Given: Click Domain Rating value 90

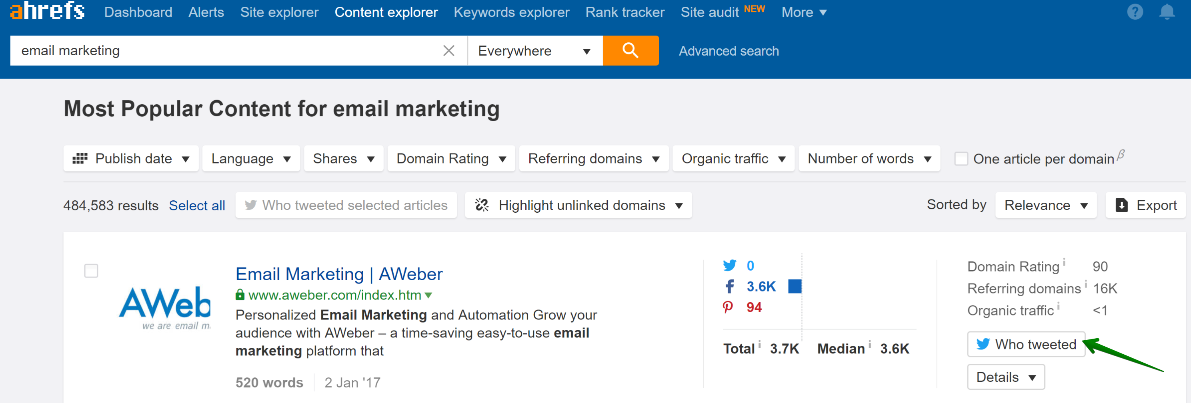Looking at the screenshot, I should point(1100,267).
